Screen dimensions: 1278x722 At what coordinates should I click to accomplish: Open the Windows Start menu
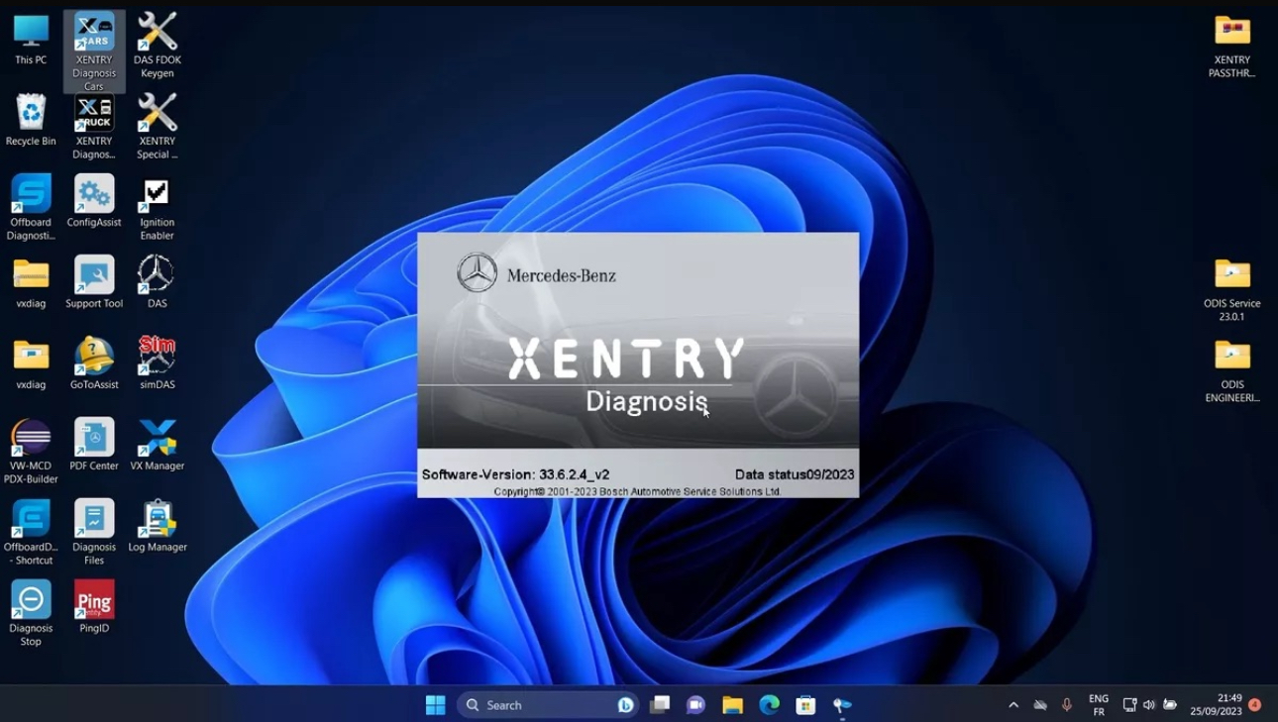[435, 705]
